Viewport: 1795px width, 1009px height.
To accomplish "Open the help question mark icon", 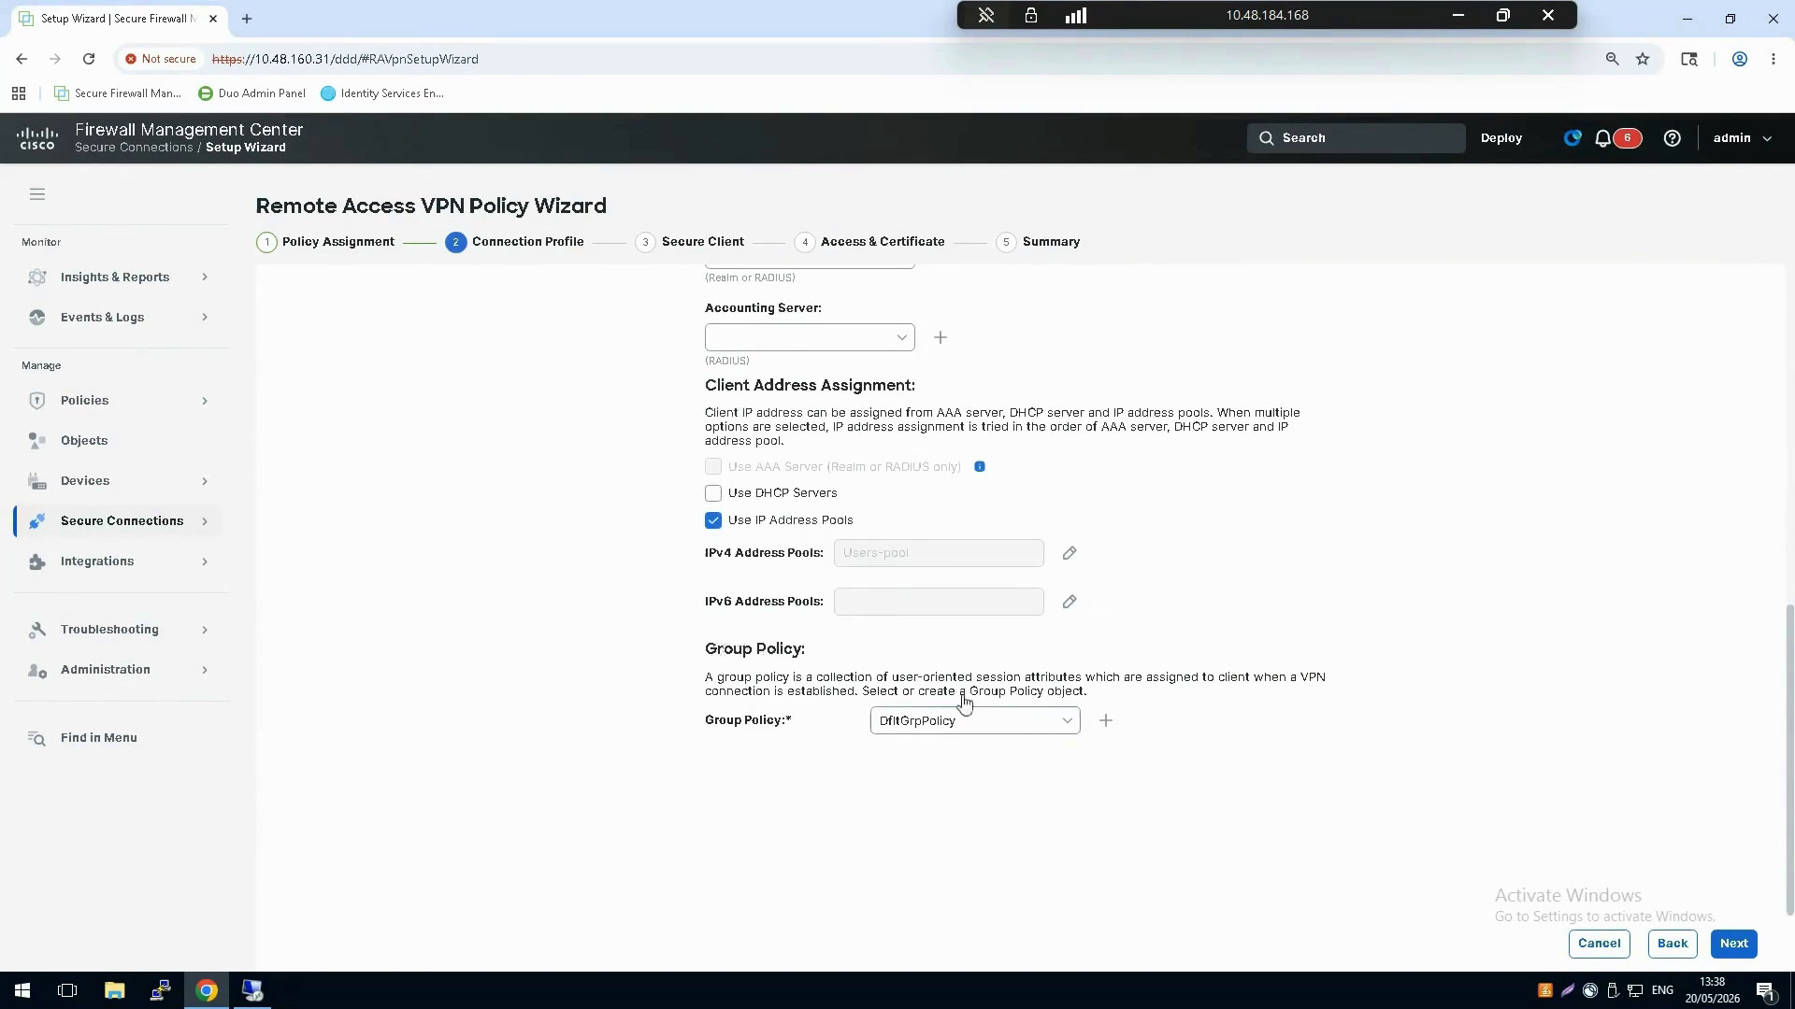I will pyautogui.click(x=1673, y=138).
